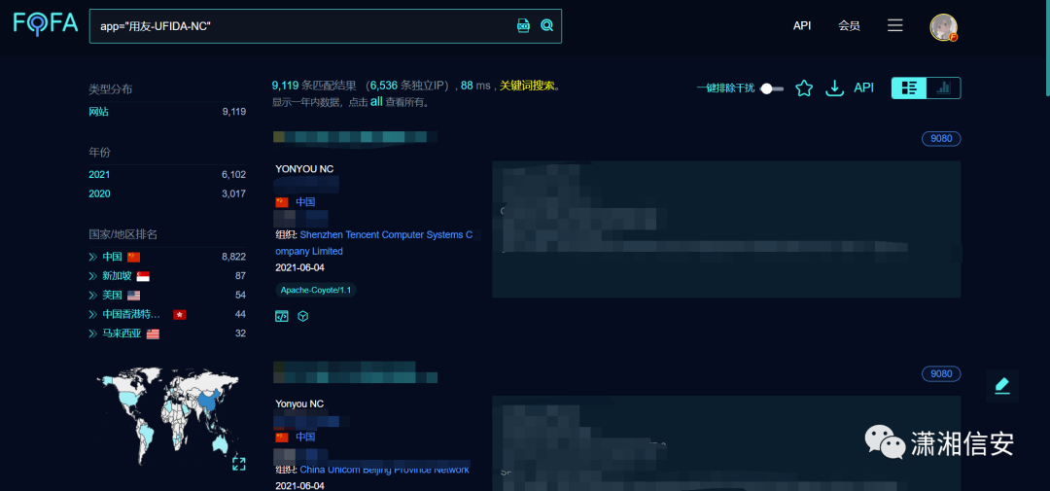Expand world map to fullscreen
This screenshot has width=1050, height=491.
point(239,464)
